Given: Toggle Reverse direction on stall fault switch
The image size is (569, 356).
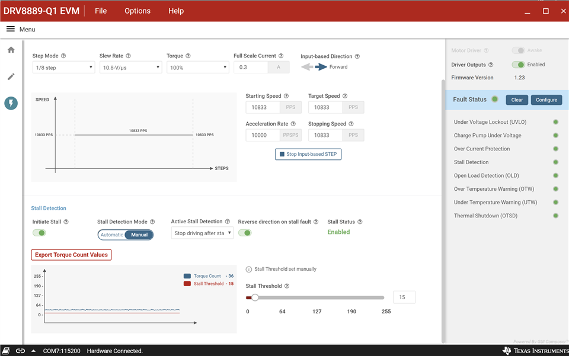Looking at the screenshot, I should coord(245,233).
